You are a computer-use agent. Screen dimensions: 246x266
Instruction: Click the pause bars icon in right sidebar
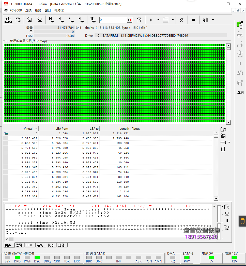pos(240,64)
